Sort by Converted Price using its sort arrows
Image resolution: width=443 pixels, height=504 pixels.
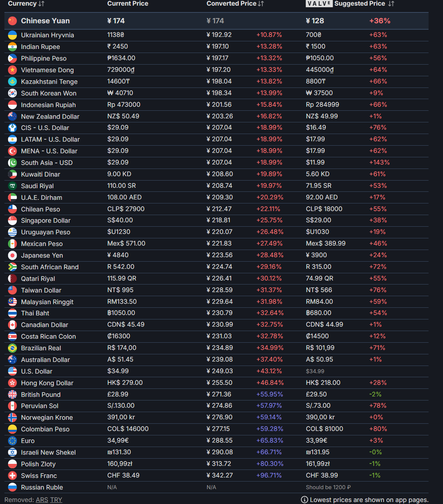tap(261, 4)
